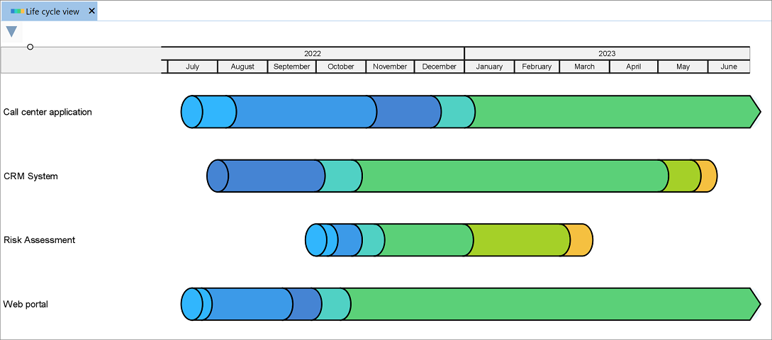This screenshot has width=772, height=340.
Task: Click the October month column header
Action: [x=340, y=67]
